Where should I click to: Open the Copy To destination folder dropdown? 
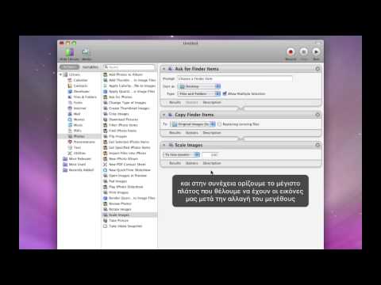point(193,123)
